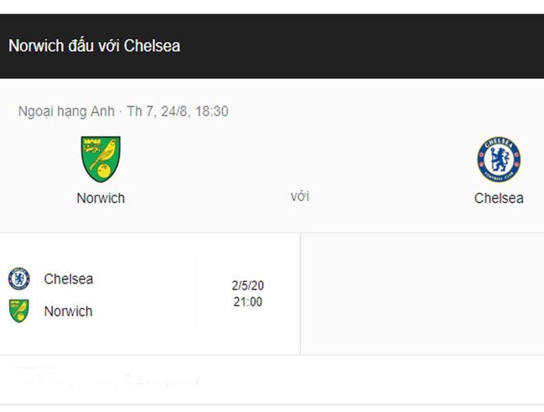The width and height of the screenshot is (544, 412).
Task: Open the Chelsea team name under crest
Action: click(499, 198)
